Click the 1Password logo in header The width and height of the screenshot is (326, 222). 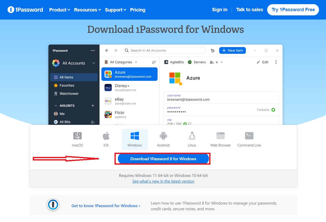25,10
